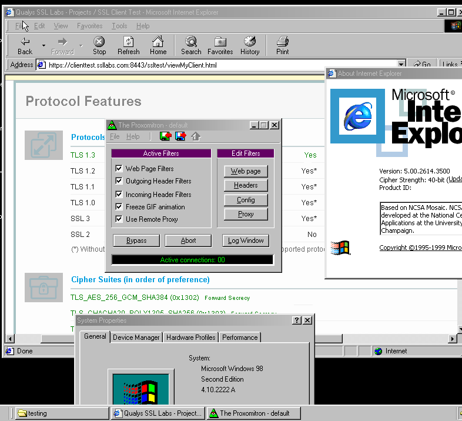
Task: Click the System Properties help question button
Action: tap(297, 320)
